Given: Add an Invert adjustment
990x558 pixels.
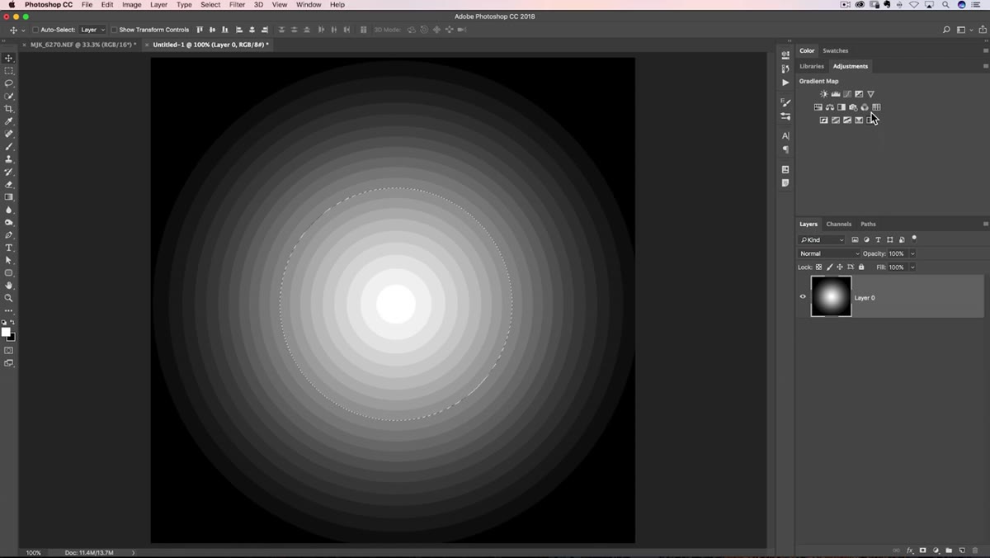Looking at the screenshot, I should [x=823, y=121].
